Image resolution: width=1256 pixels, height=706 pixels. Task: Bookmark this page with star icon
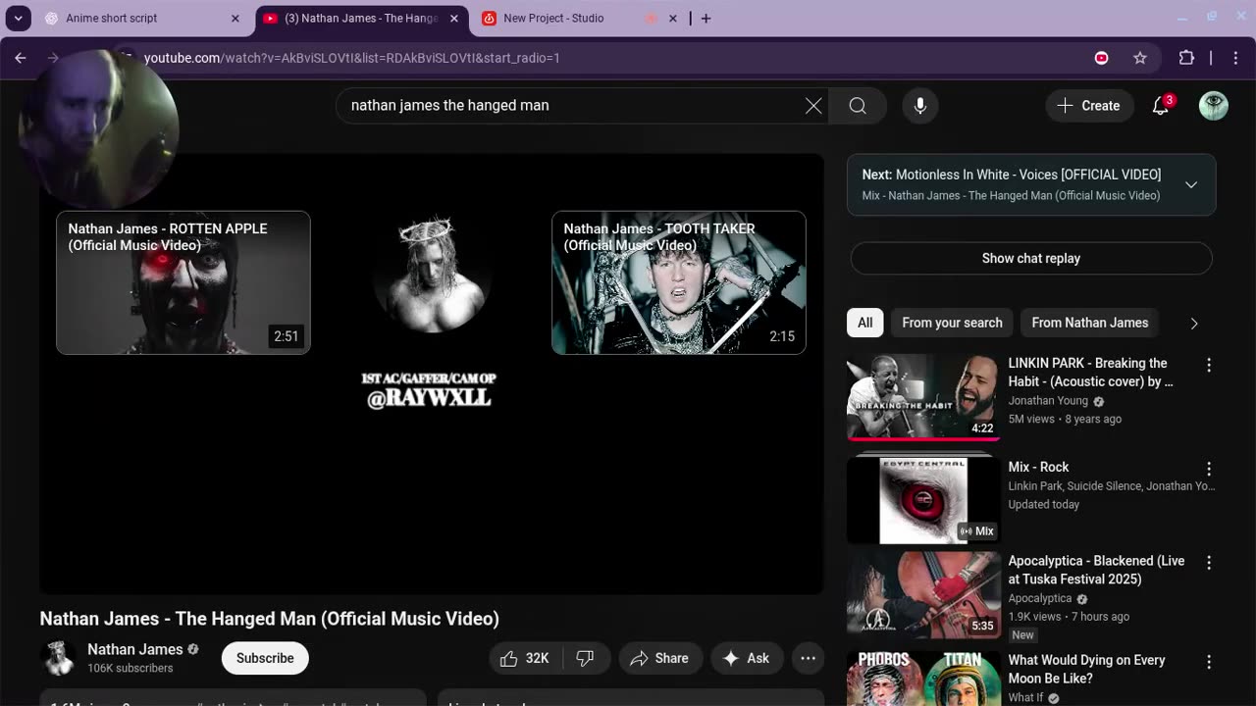coord(1140,58)
